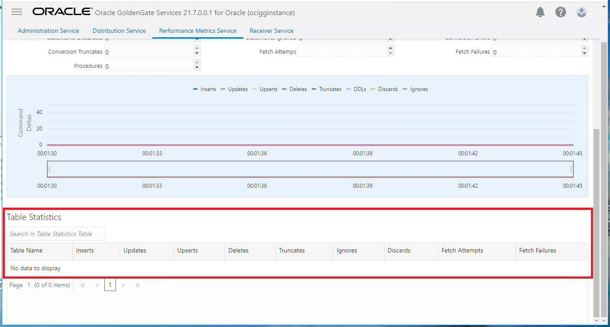Screen dimensions: 610x327
Task: Increase the Procedures value
Action: [x=197, y=63]
